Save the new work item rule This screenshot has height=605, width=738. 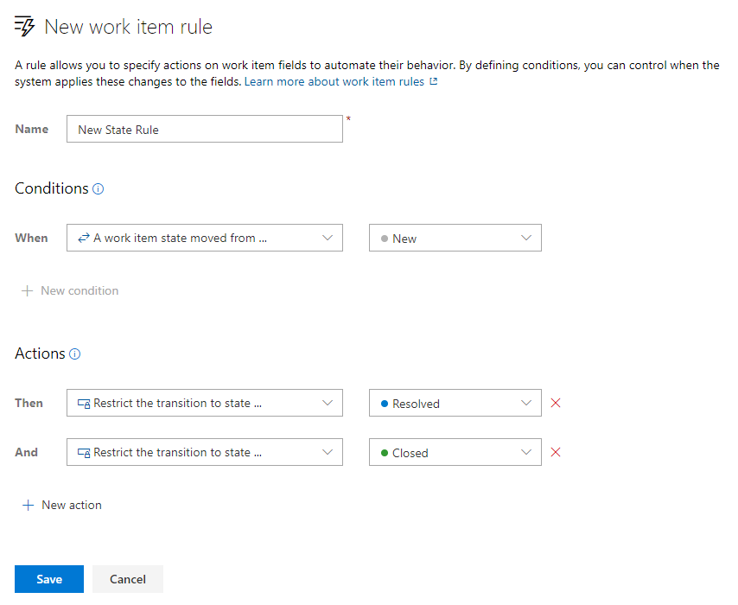click(x=49, y=579)
